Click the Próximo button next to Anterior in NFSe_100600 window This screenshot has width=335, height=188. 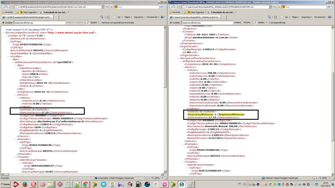point(247,22)
